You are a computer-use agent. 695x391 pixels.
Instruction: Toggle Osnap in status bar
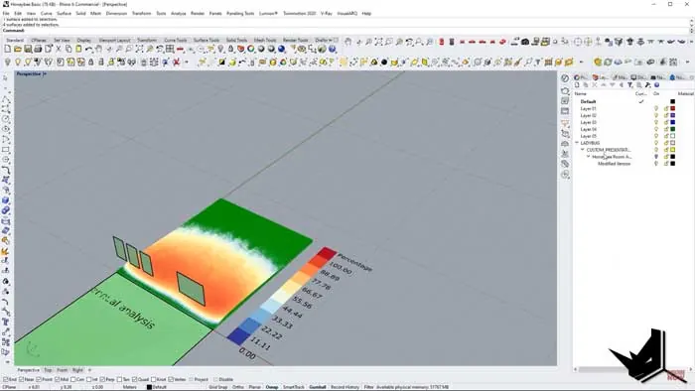(272, 387)
